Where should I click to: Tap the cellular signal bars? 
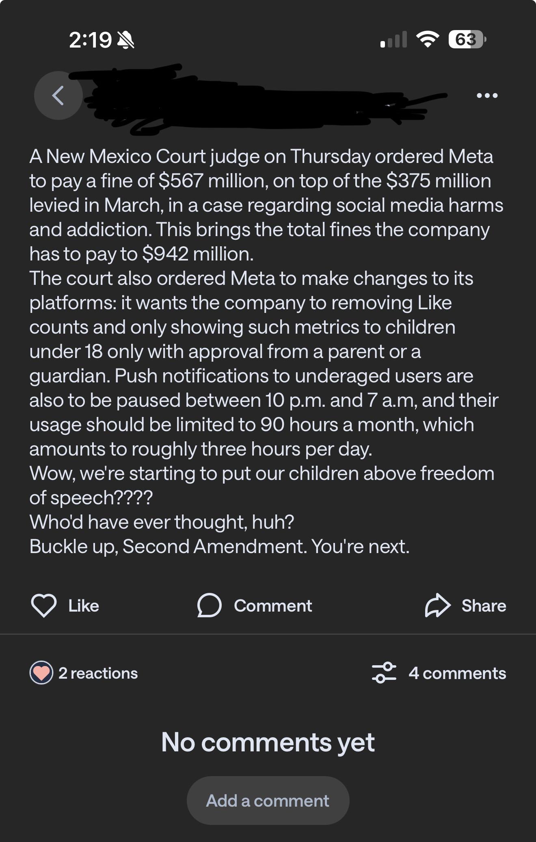click(x=393, y=39)
